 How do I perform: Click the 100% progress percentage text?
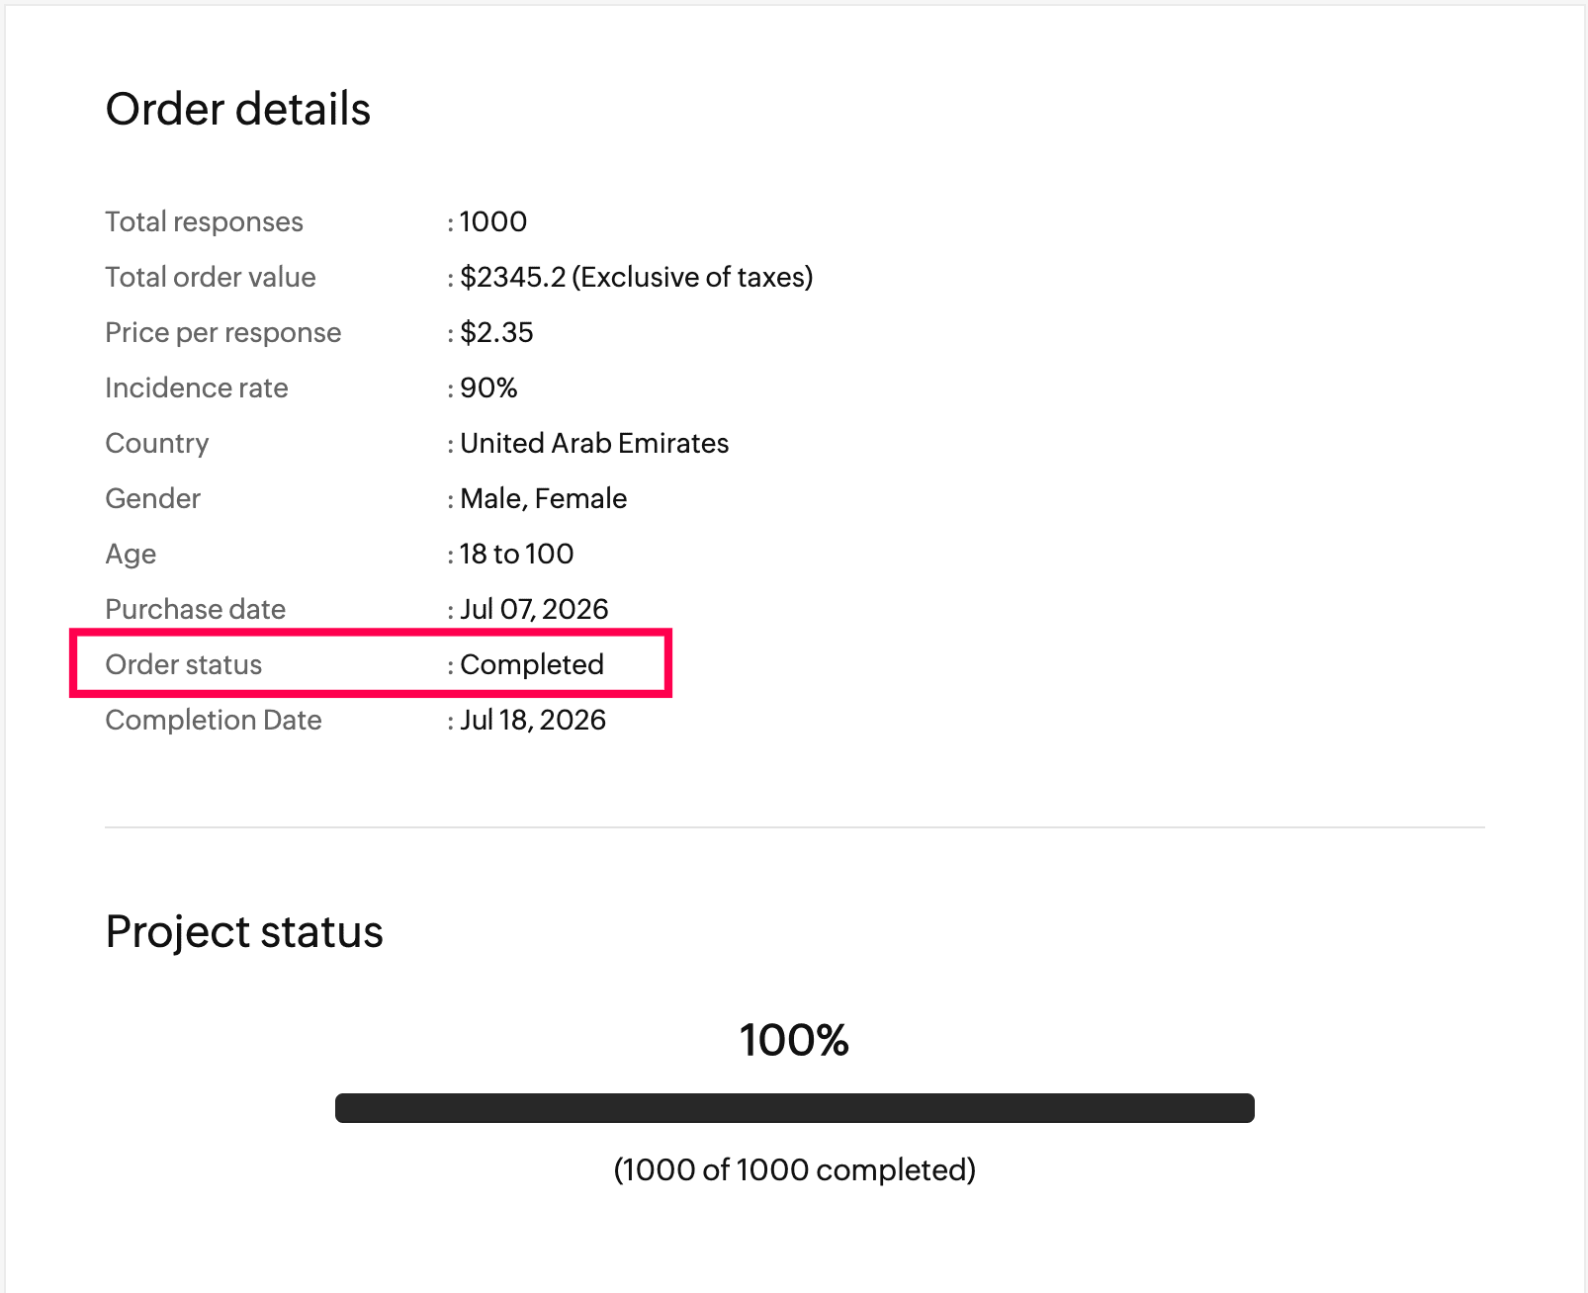point(794,1040)
